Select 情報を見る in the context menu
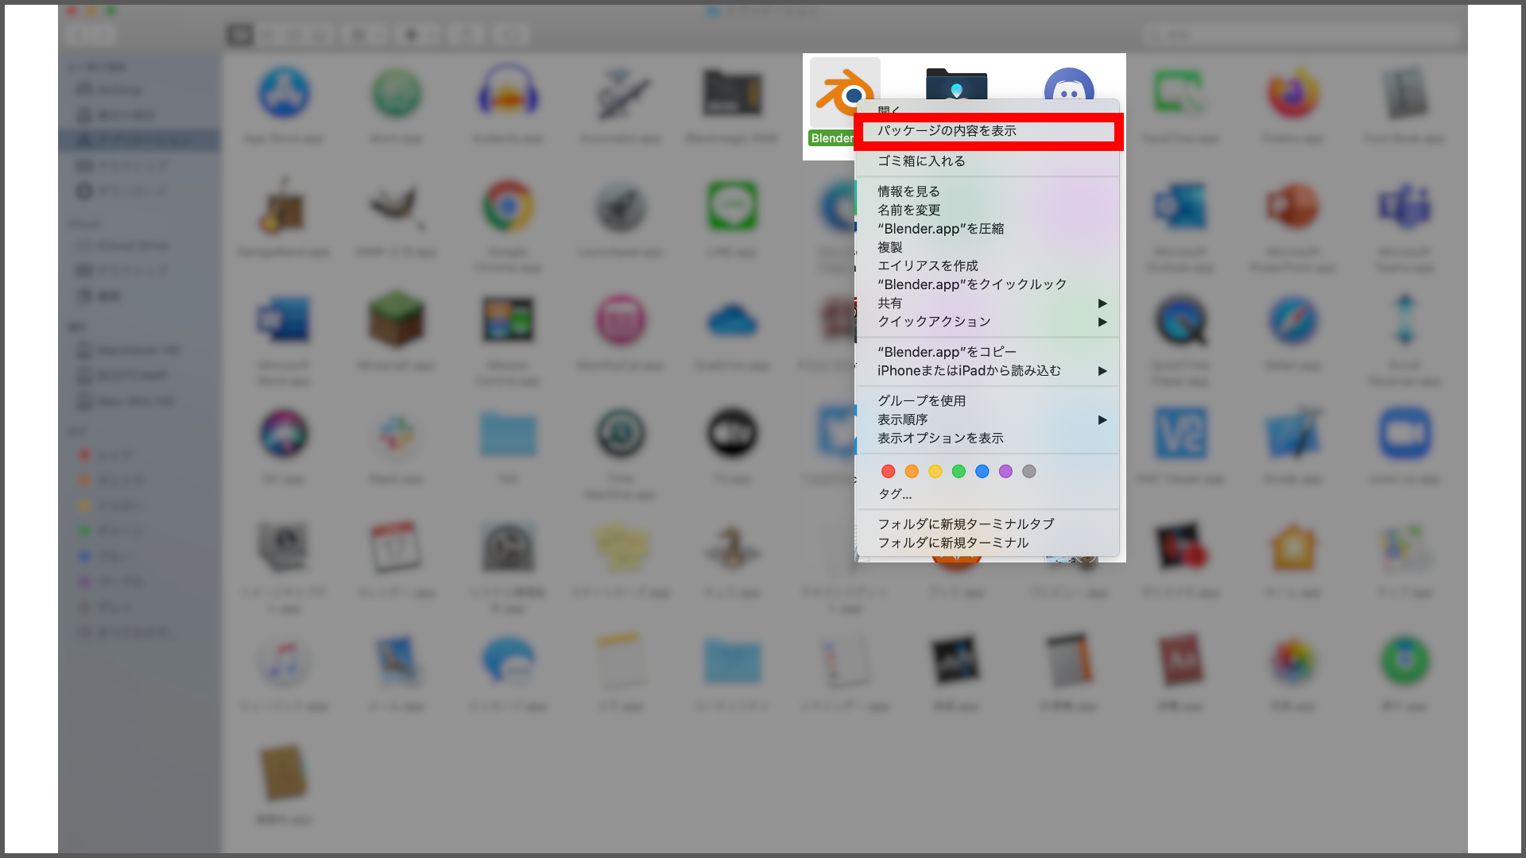This screenshot has height=858, width=1526. coord(987,191)
